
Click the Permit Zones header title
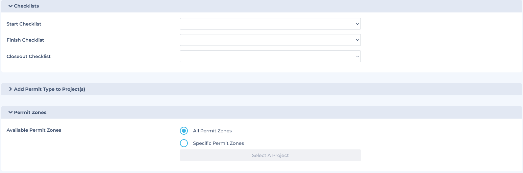click(30, 112)
